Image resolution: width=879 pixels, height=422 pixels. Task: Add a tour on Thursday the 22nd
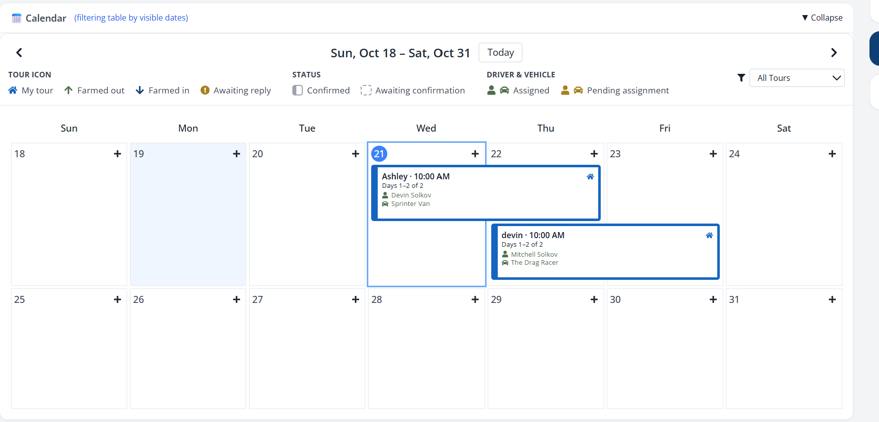tap(594, 154)
